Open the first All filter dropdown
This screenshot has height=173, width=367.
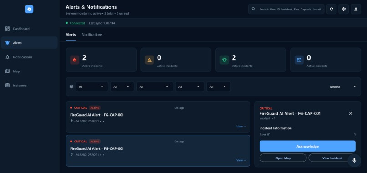(x=92, y=86)
